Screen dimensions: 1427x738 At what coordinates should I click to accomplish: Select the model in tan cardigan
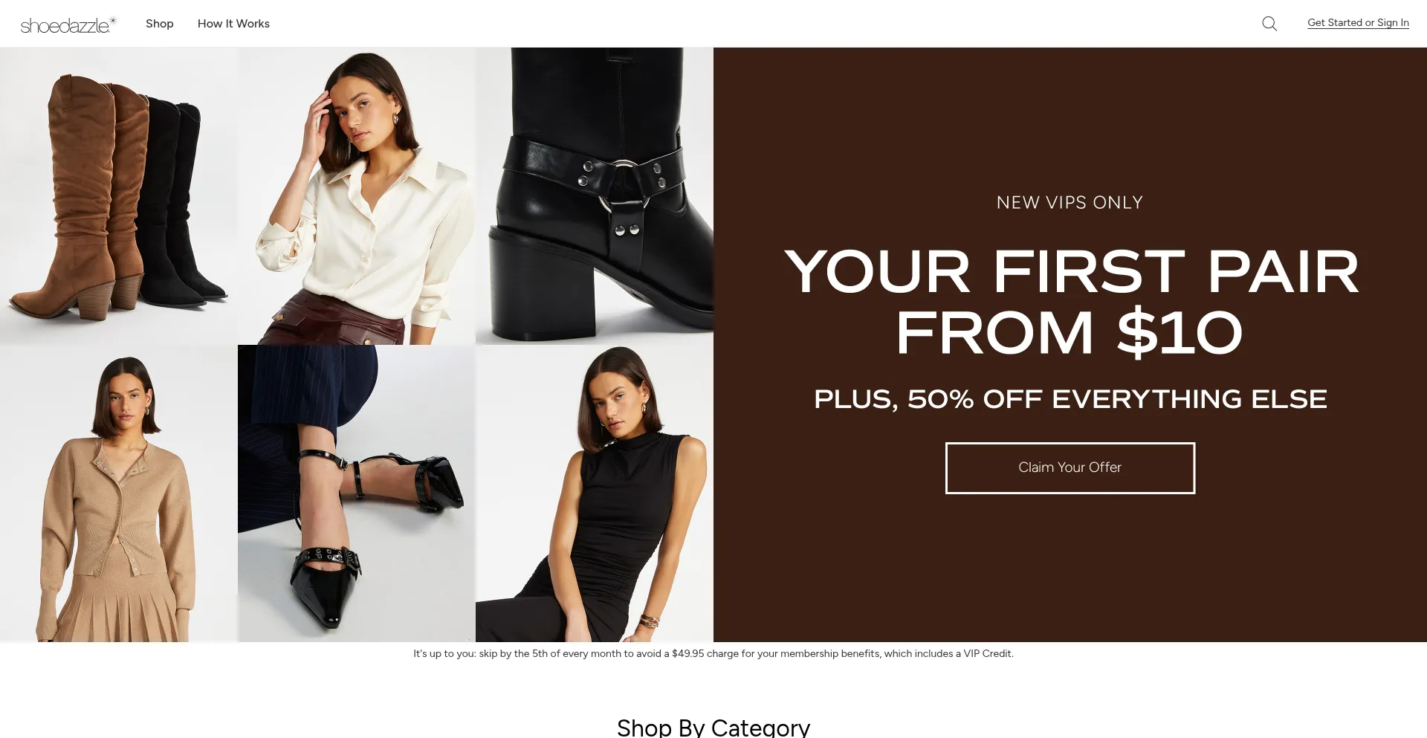pyautogui.click(x=119, y=493)
